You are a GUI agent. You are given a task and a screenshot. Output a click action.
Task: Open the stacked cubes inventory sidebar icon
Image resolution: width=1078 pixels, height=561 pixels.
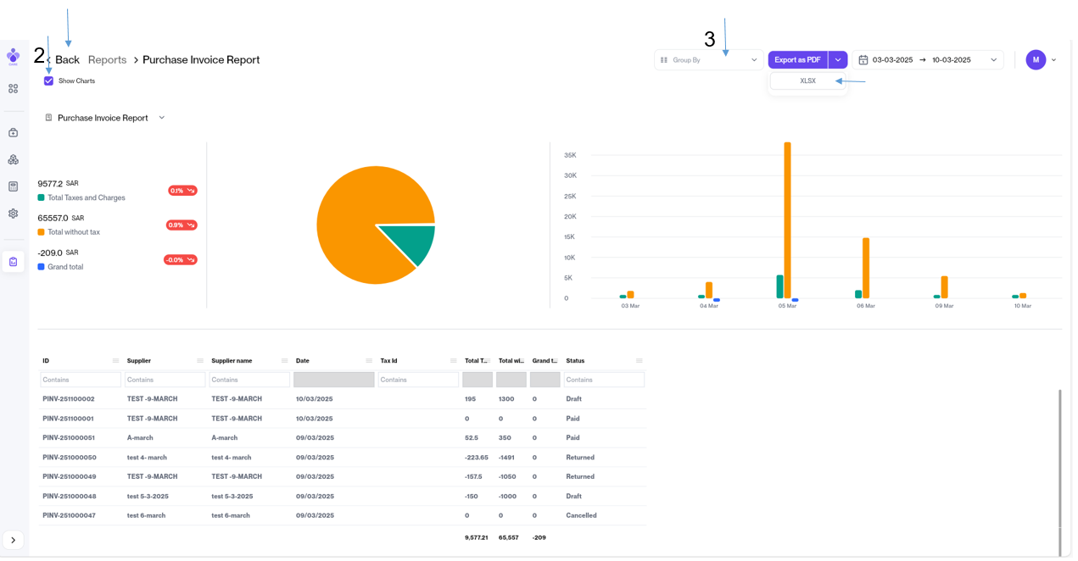point(13,159)
